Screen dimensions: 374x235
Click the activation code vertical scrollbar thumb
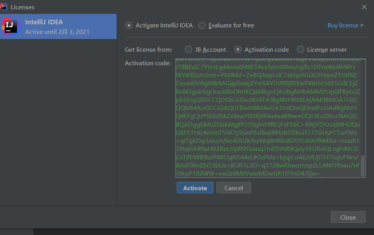tap(363, 166)
